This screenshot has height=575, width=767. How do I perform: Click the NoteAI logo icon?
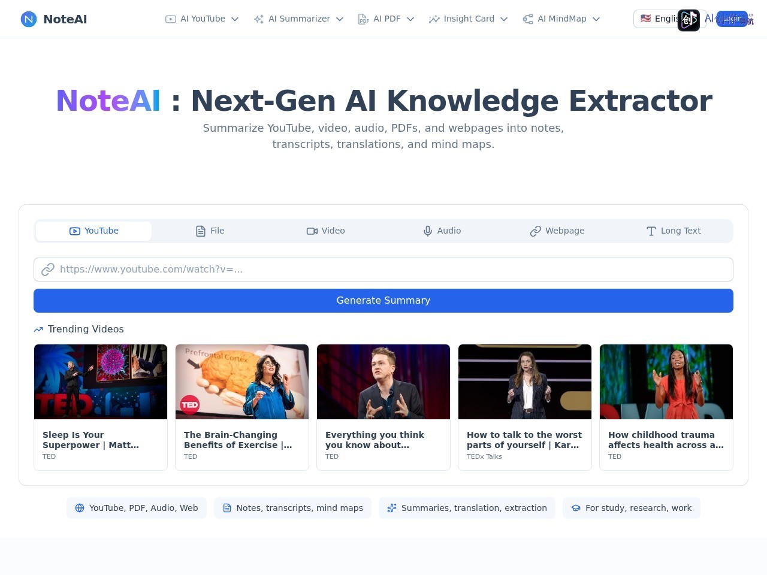click(29, 19)
